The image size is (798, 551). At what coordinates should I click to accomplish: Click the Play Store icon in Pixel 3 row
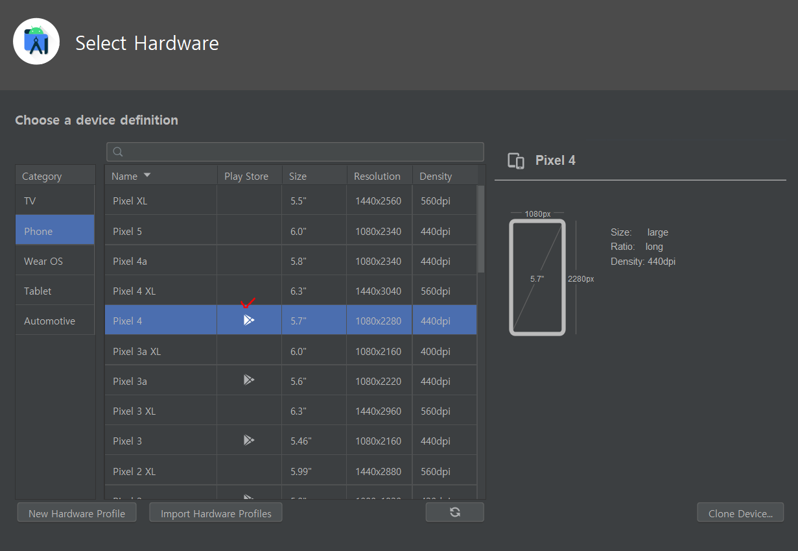[x=248, y=440]
